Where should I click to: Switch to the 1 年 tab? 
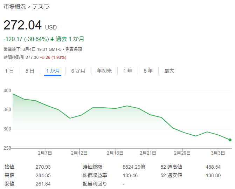click(x=128, y=71)
